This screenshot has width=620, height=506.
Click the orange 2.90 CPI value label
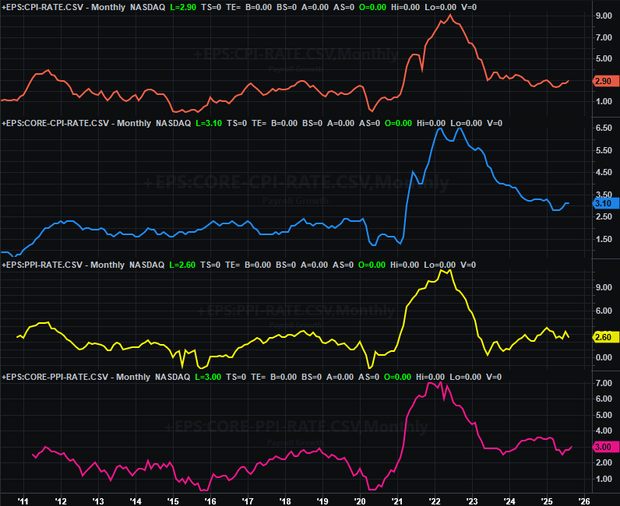(605, 81)
